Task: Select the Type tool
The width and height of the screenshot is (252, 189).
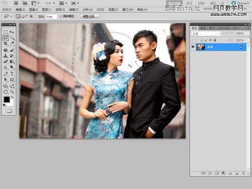Action: click(12, 74)
